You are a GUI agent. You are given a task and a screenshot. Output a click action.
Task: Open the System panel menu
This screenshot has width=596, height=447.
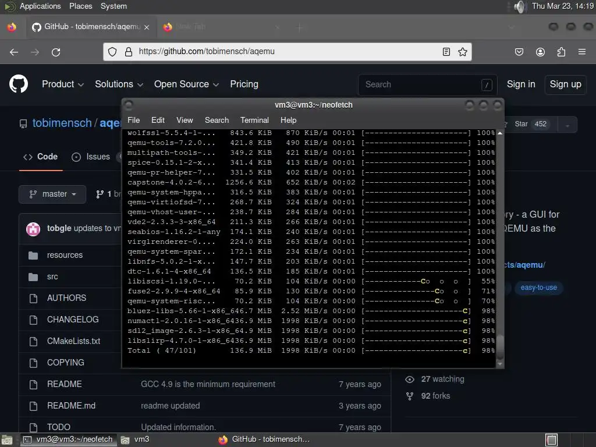(x=113, y=6)
